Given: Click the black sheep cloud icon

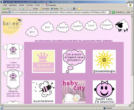Looking at the screenshot, I should pyautogui.click(x=122, y=26).
